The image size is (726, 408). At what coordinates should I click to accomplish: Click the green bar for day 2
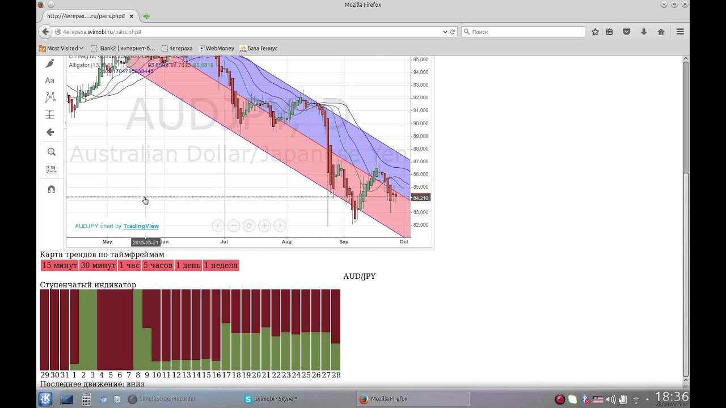83,330
